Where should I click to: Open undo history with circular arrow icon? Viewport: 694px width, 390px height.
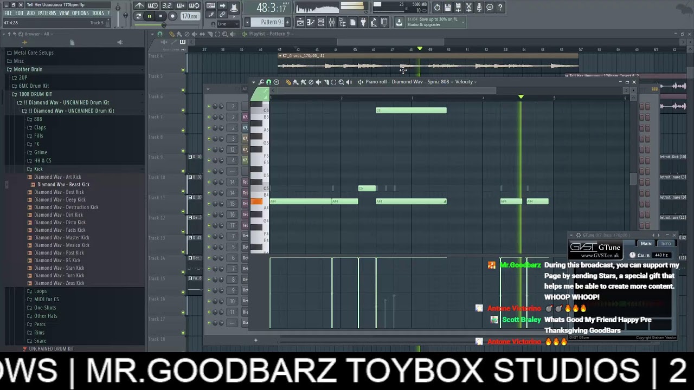point(438,8)
